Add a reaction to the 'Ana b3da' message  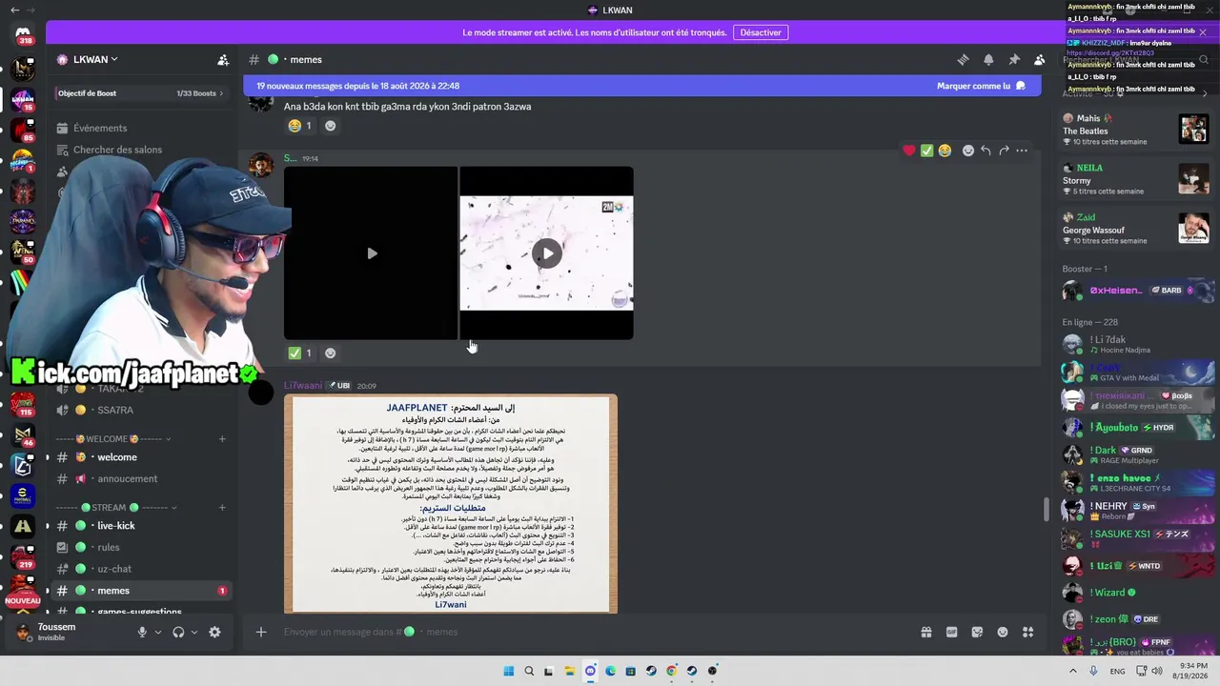pos(330,126)
